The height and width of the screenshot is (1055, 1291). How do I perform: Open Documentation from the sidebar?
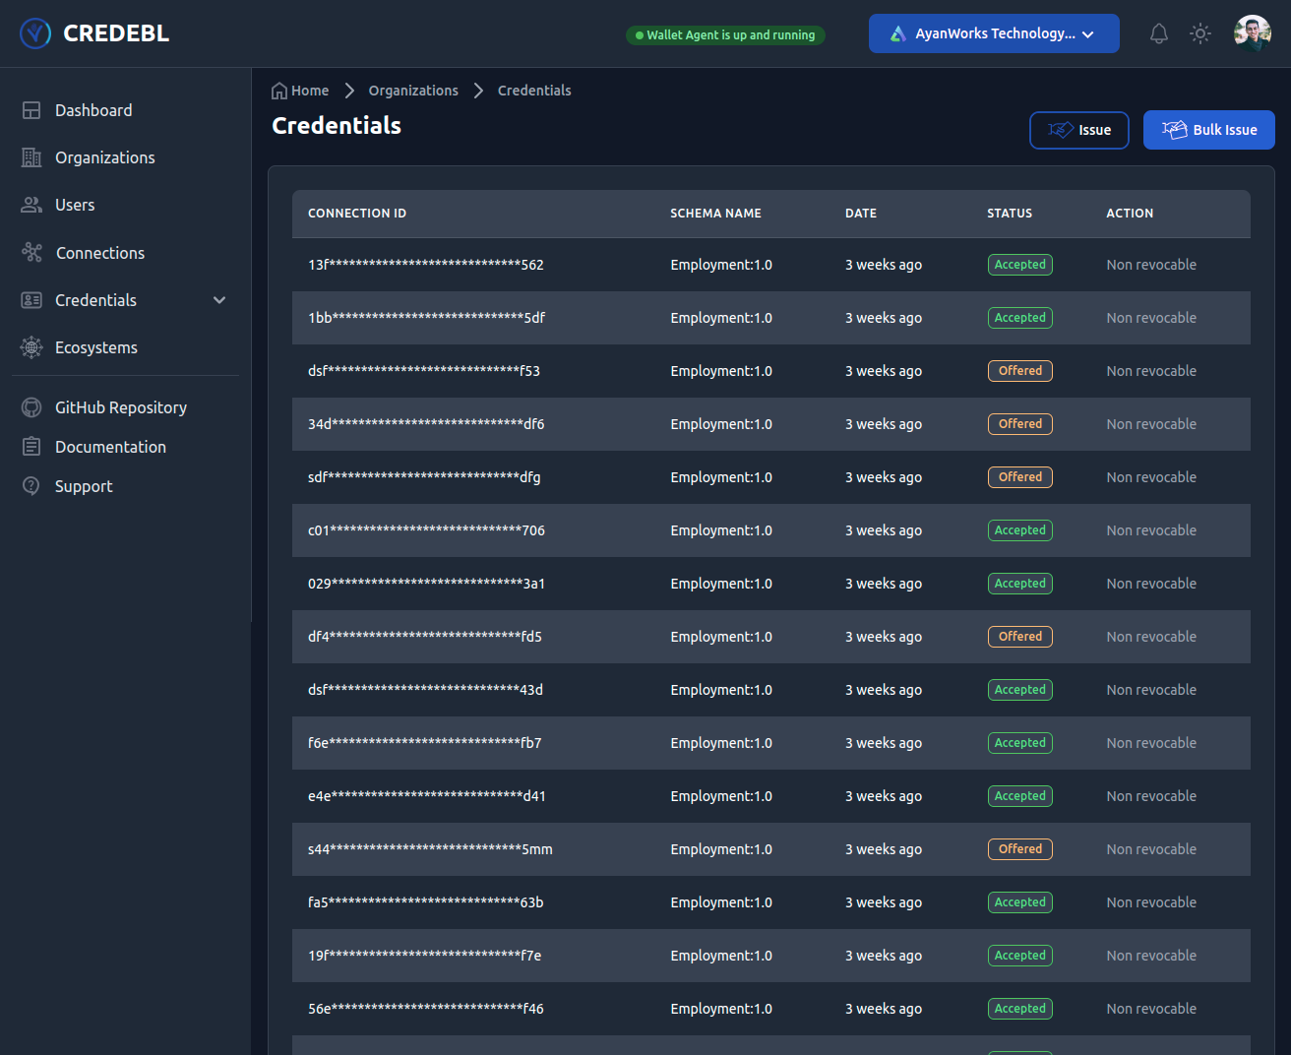pos(110,447)
